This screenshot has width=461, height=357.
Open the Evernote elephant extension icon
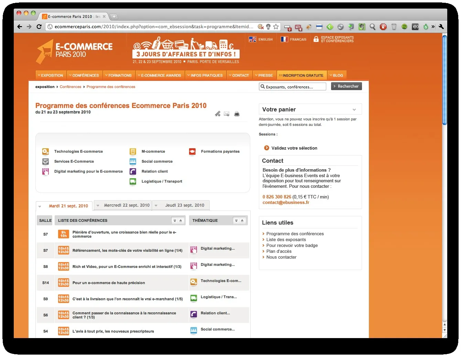pyautogui.click(x=362, y=26)
